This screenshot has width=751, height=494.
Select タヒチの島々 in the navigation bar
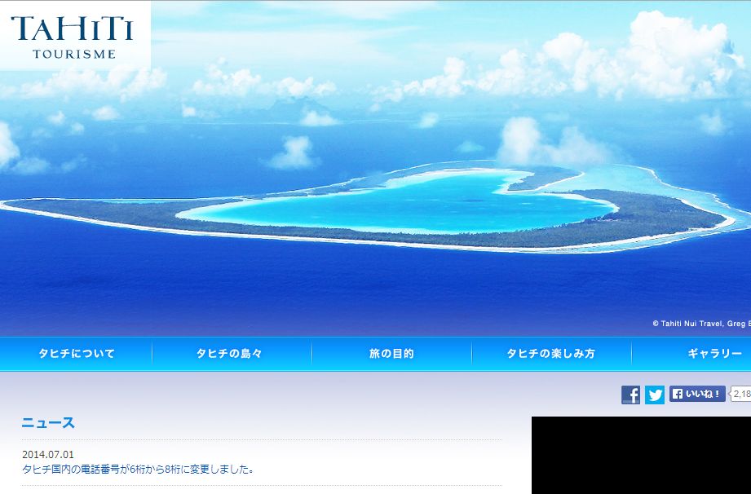click(x=229, y=354)
